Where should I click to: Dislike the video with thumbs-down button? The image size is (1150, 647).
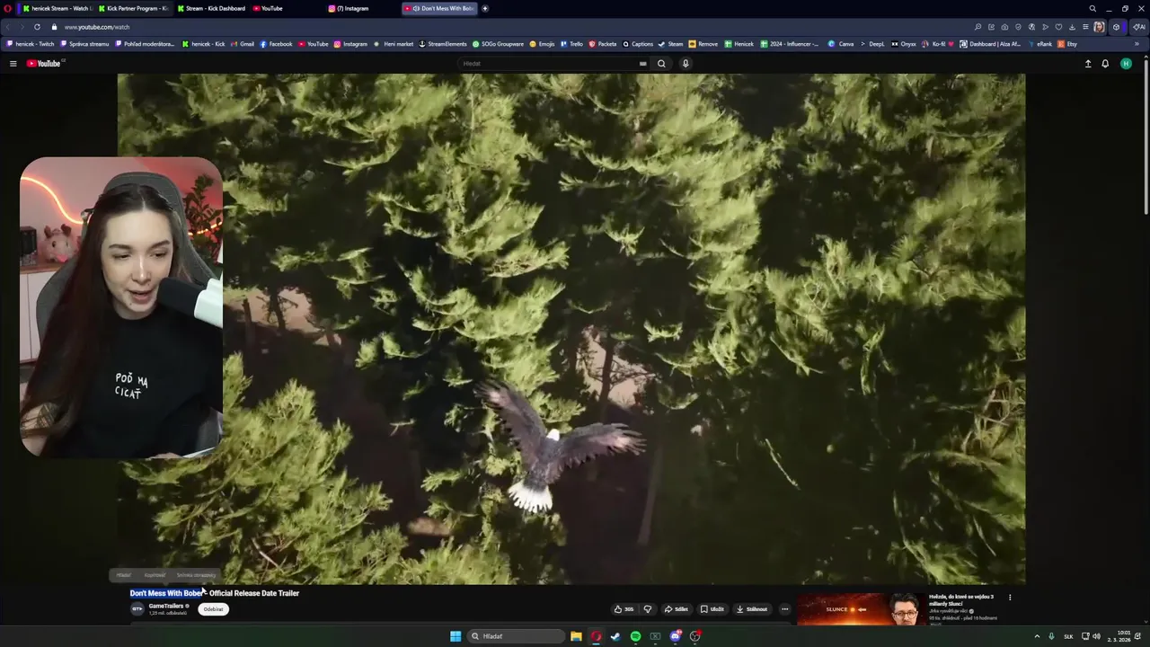648,609
